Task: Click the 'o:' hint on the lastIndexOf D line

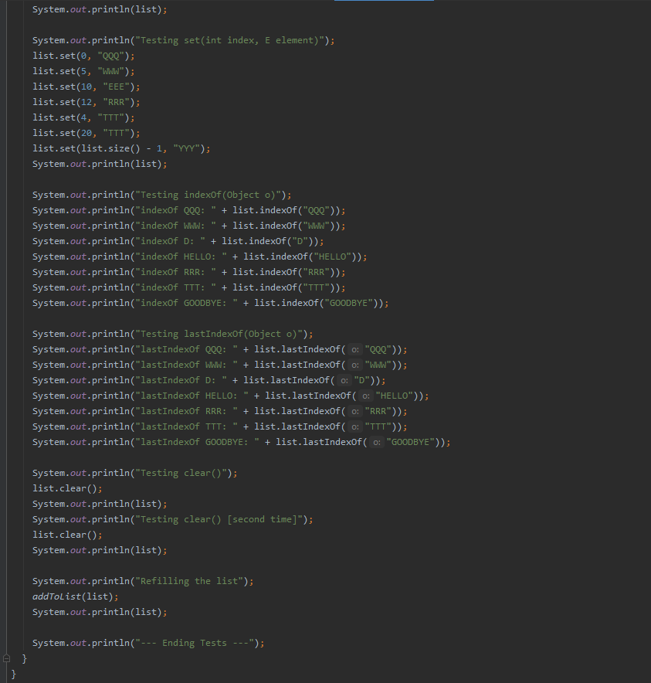Action: tap(344, 380)
